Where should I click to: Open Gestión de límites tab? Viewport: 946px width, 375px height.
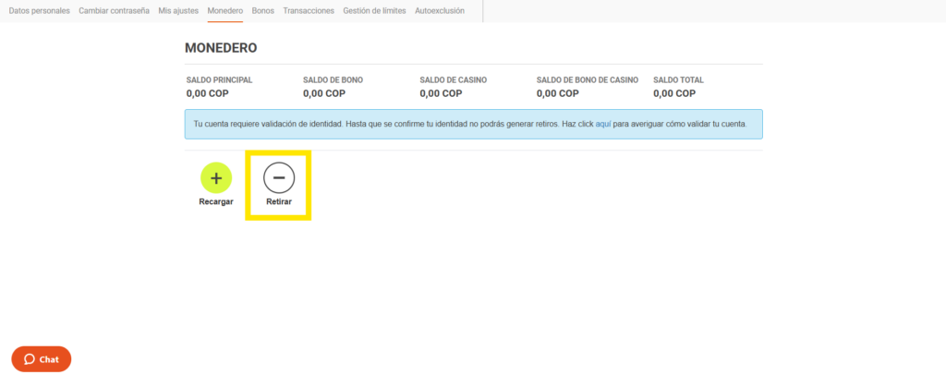point(375,11)
